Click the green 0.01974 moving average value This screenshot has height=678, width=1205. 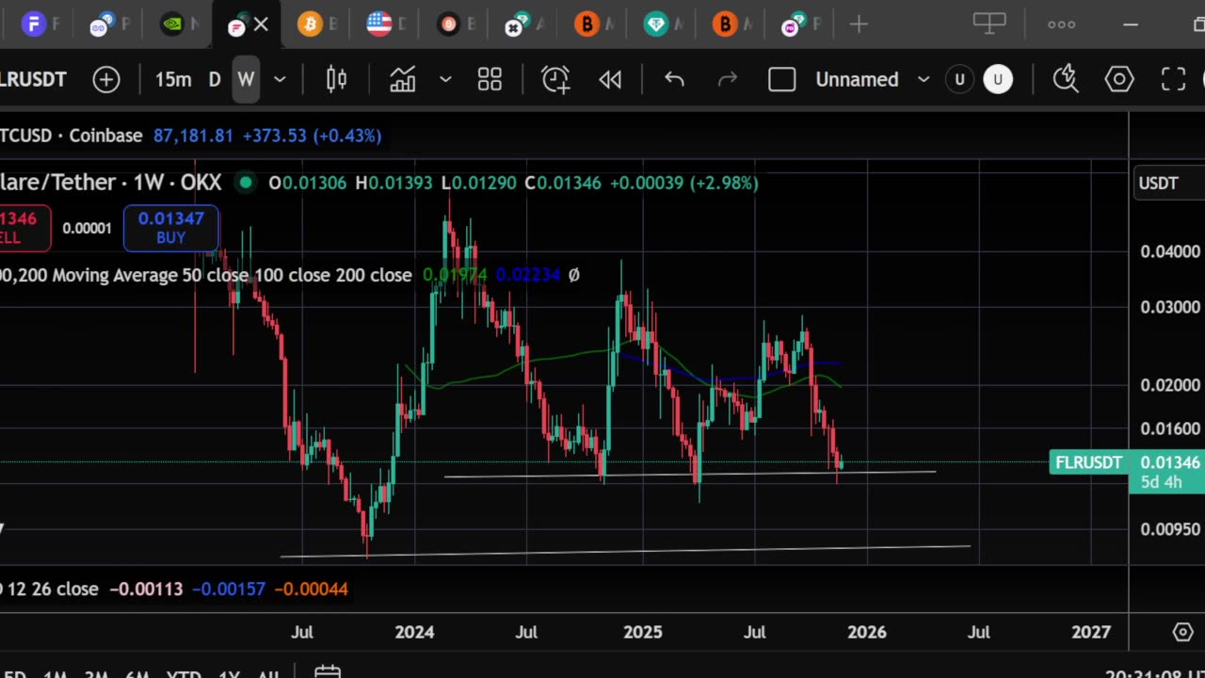[x=455, y=275]
